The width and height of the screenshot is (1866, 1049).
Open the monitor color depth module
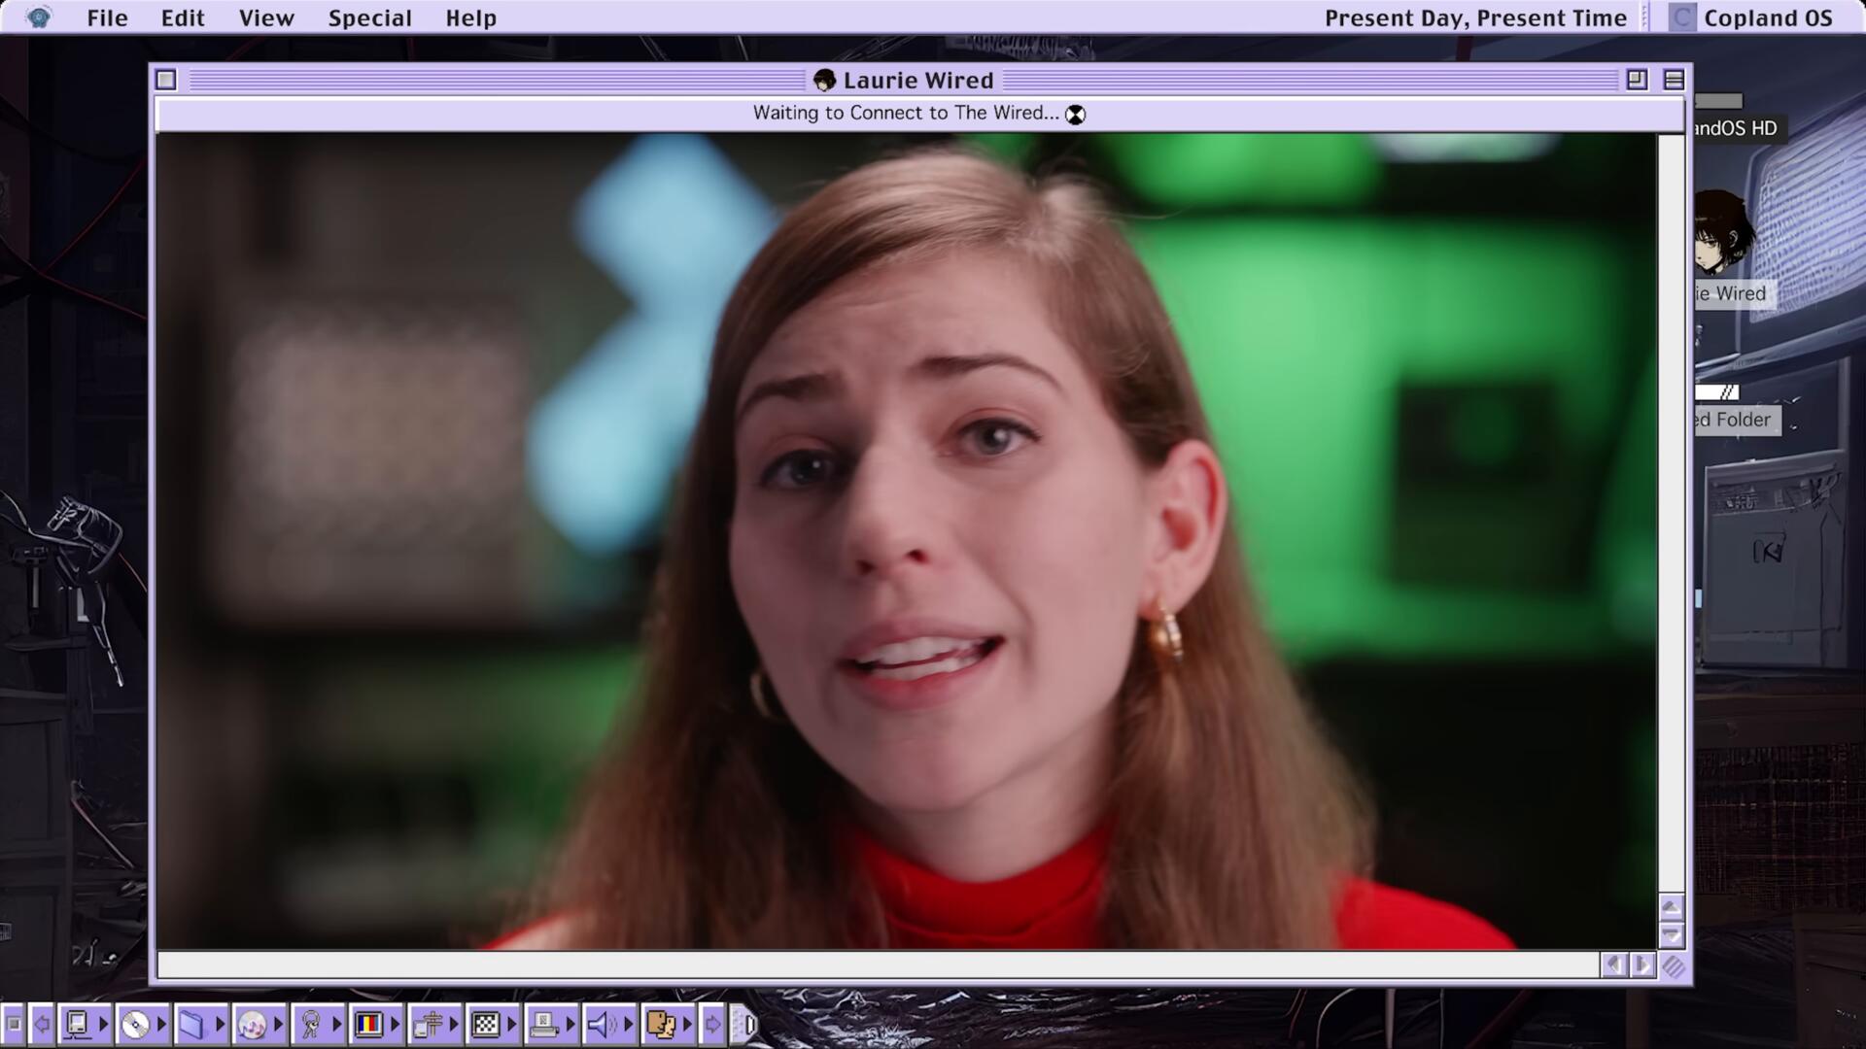click(369, 1024)
